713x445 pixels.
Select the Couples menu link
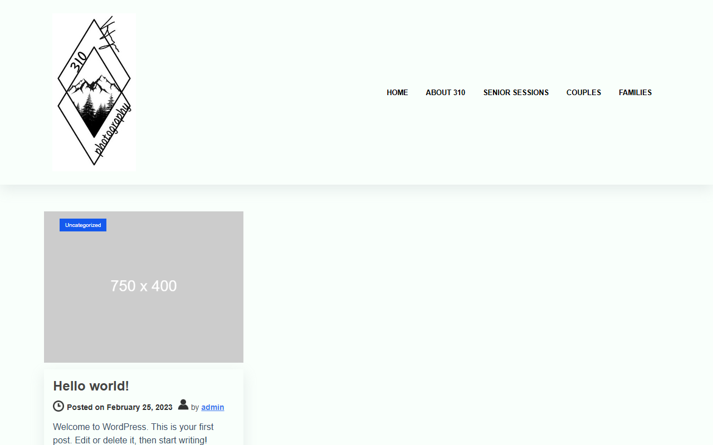click(x=584, y=92)
